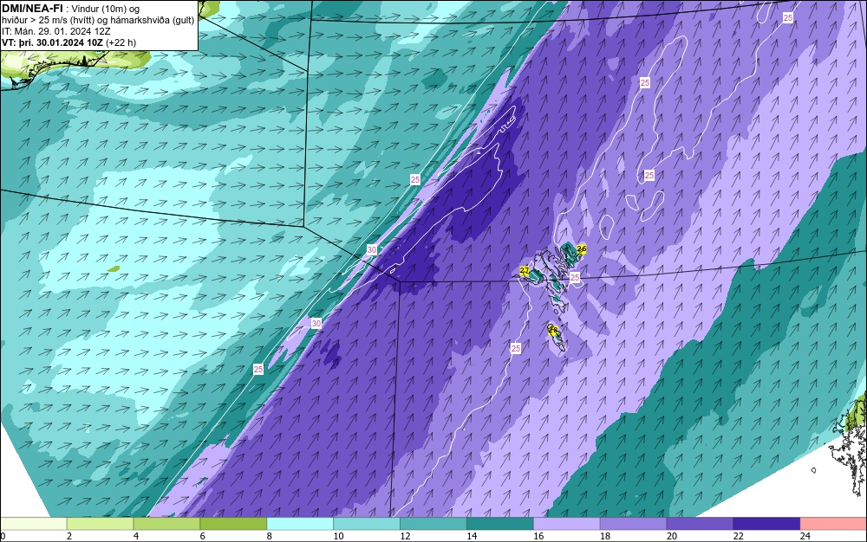Click the 'DMI/NEA-FI' model title text
867x542 pixels.
[x=32, y=9]
